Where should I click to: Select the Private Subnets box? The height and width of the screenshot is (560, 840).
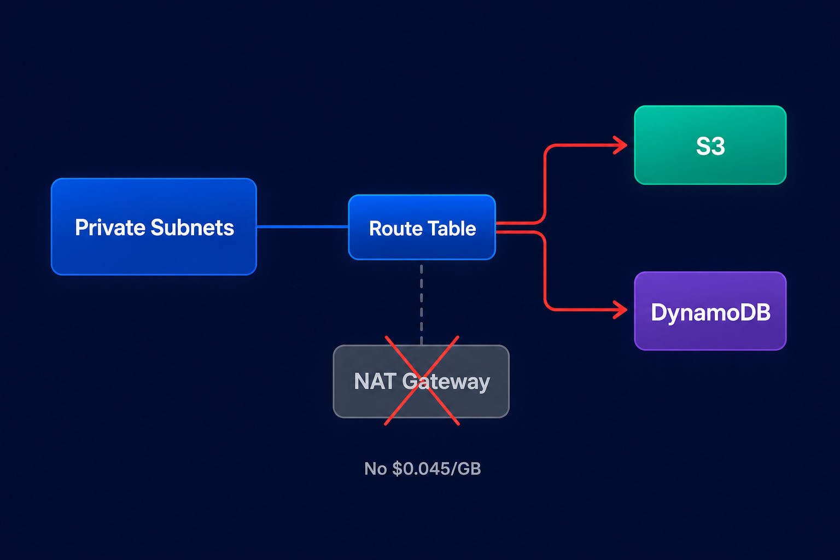(154, 226)
